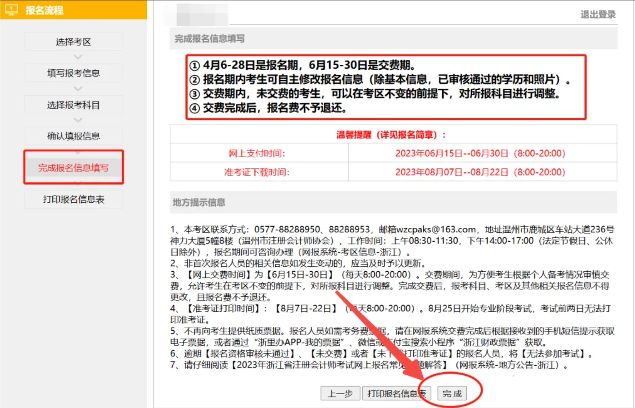Screen dimensions: 635x408
Task: Click the monitor icon beside 报名流程 header
Action: pyautogui.click(x=11, y=10)
